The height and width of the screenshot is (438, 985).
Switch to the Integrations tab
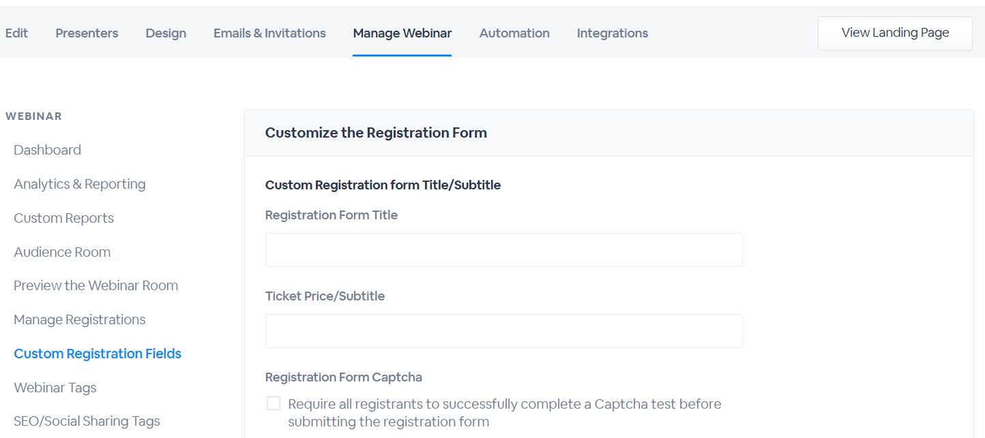click(x=613, y=33)
